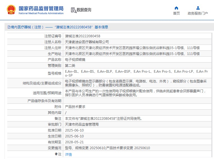Screen dimensions: 214x159
Task: Click the 政务服务门户 person icon
Action: [198, 8]
